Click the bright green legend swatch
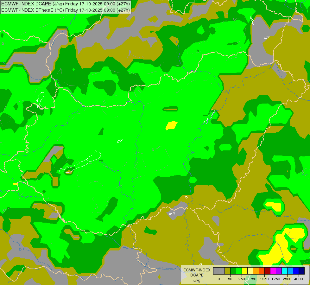310x285 pixels. click(x=239, y=271)
